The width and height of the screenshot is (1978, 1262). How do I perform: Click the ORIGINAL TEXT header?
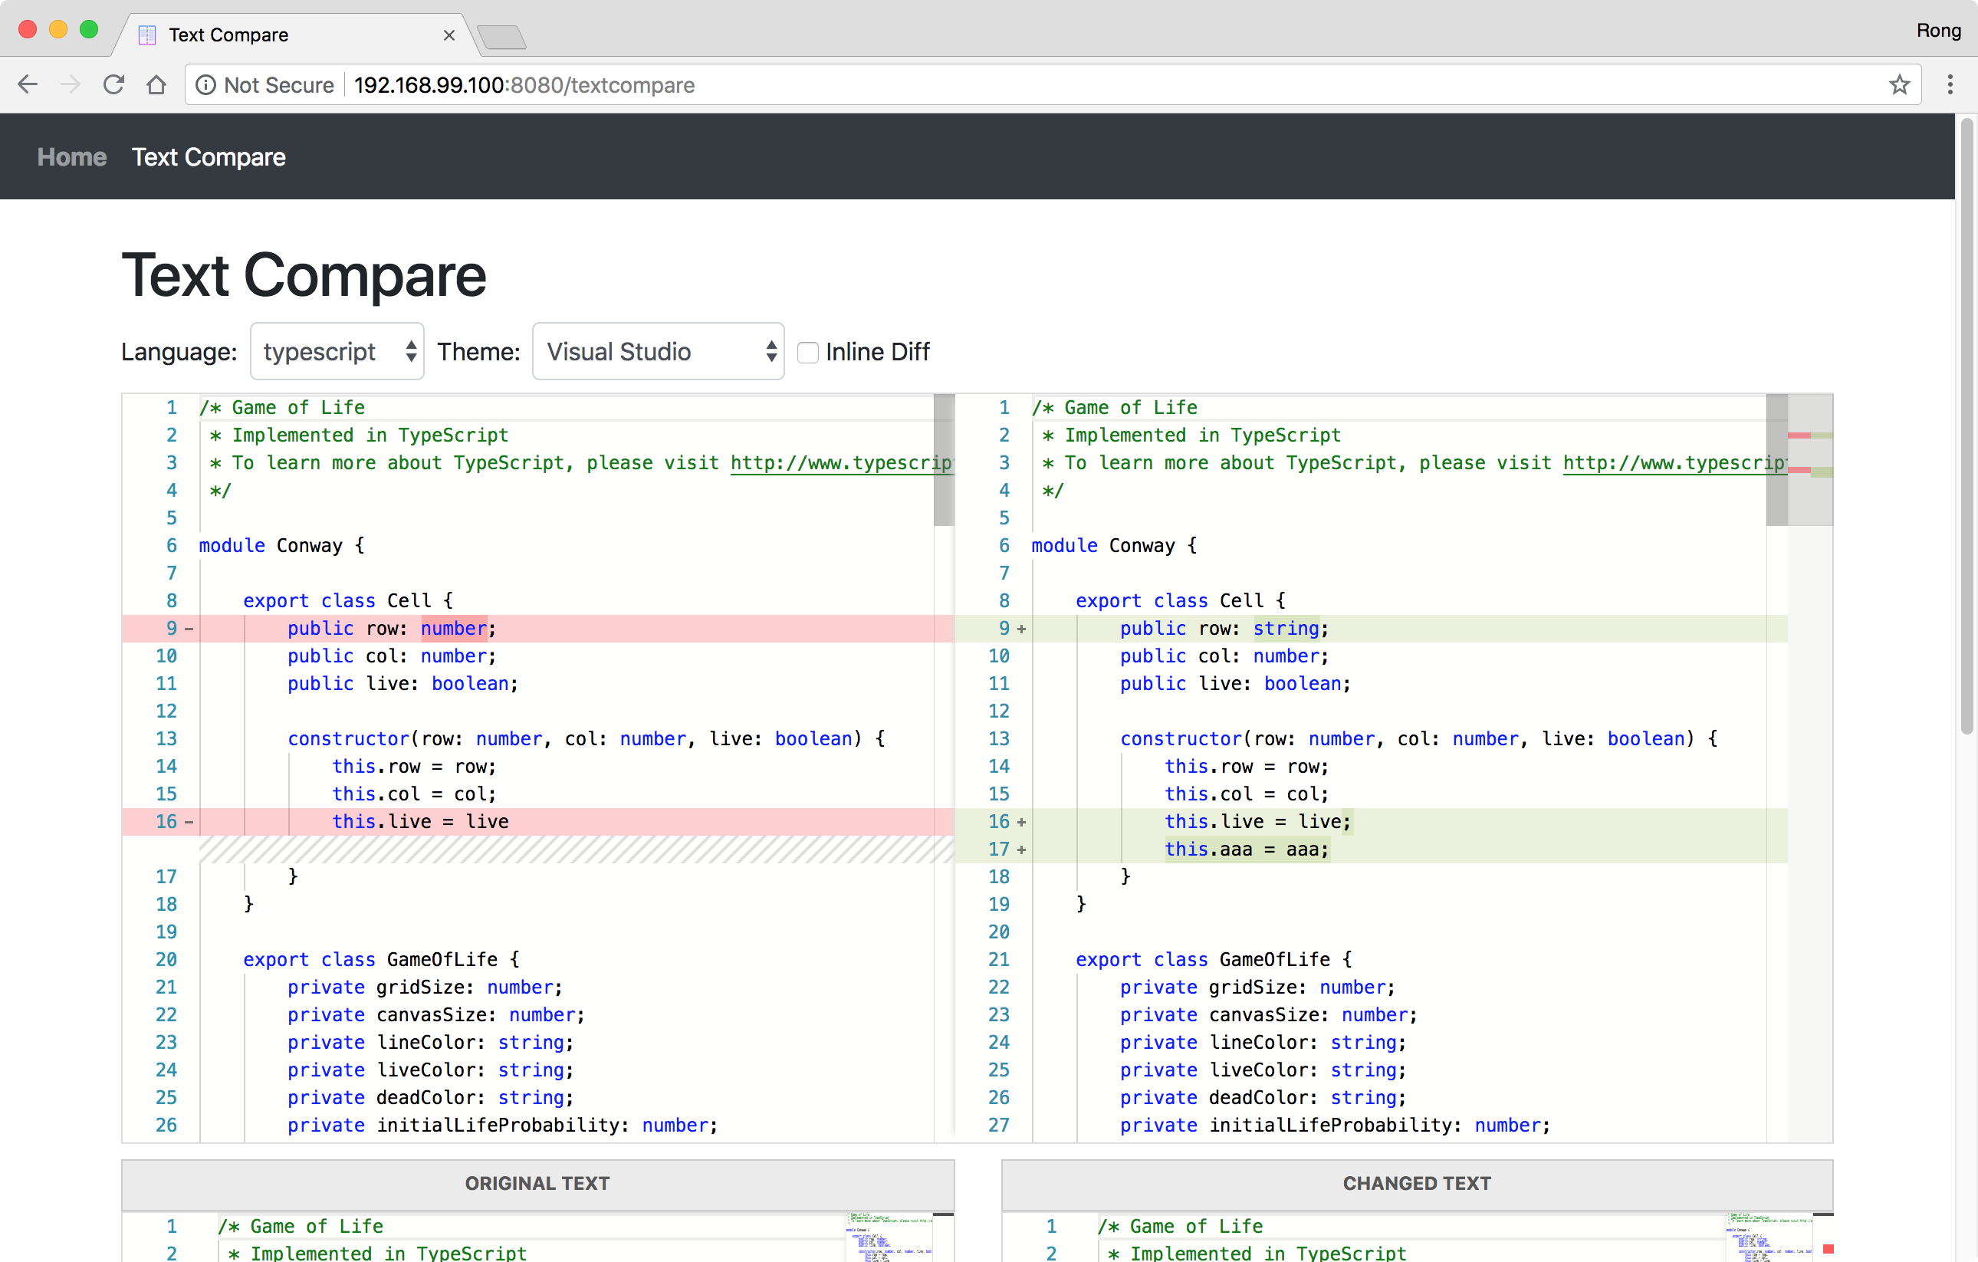[x=537, y=1183]
